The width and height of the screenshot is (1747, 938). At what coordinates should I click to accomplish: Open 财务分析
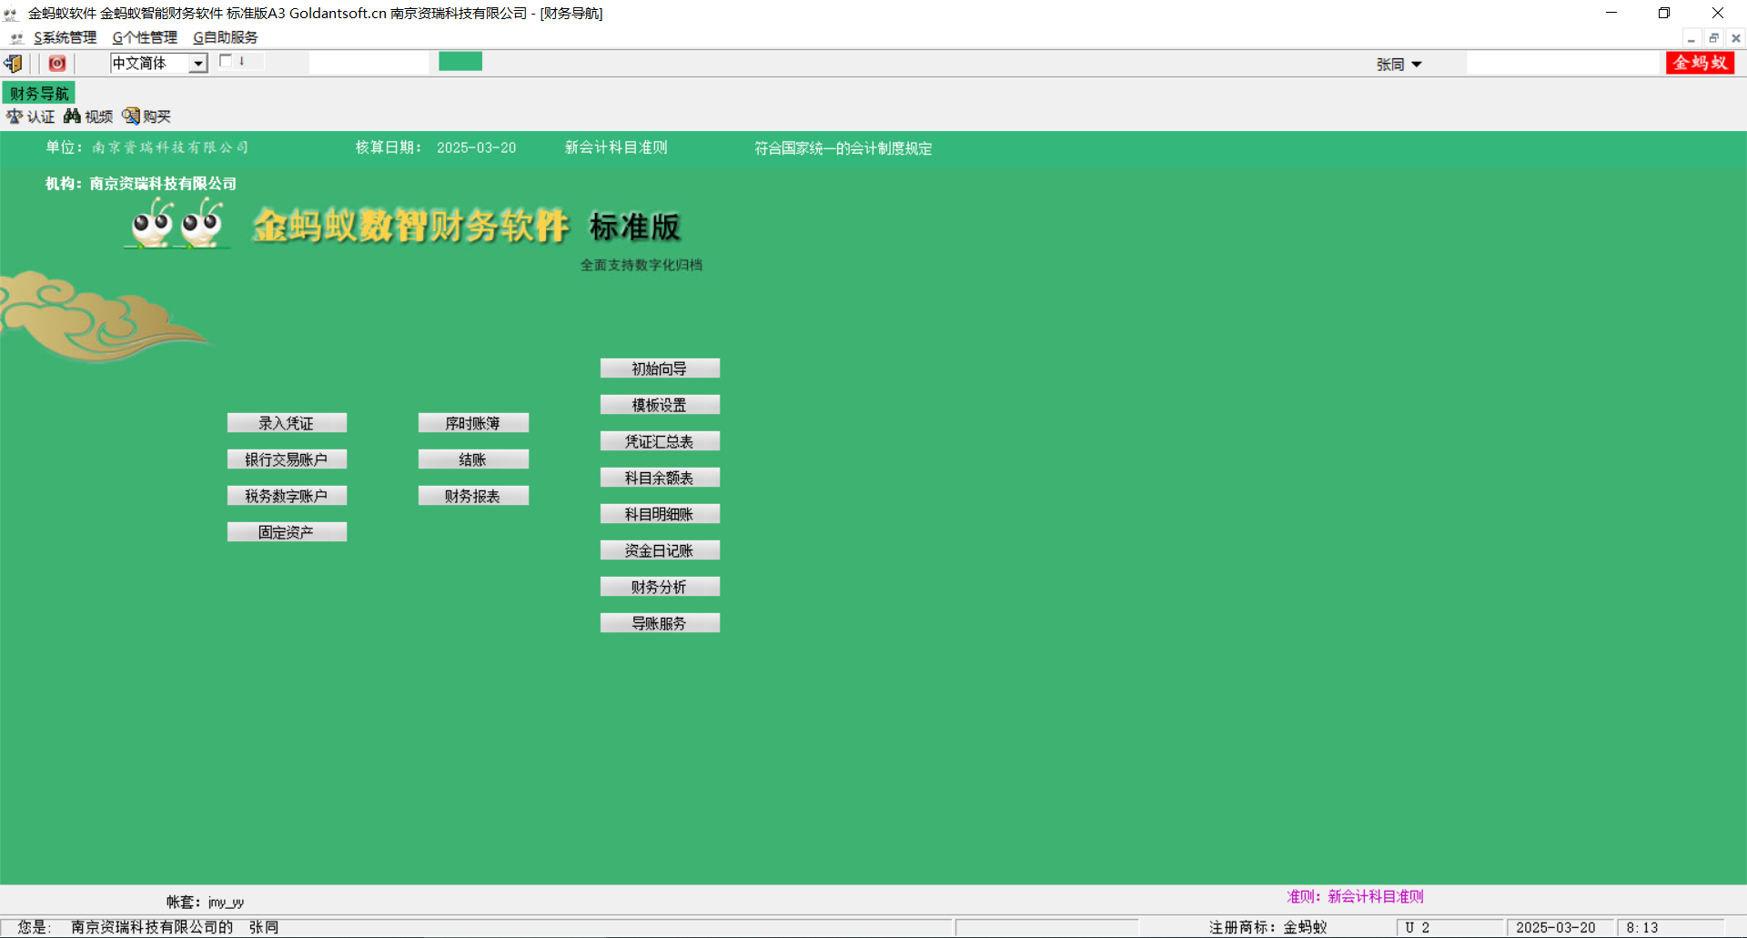pos(660,587)
